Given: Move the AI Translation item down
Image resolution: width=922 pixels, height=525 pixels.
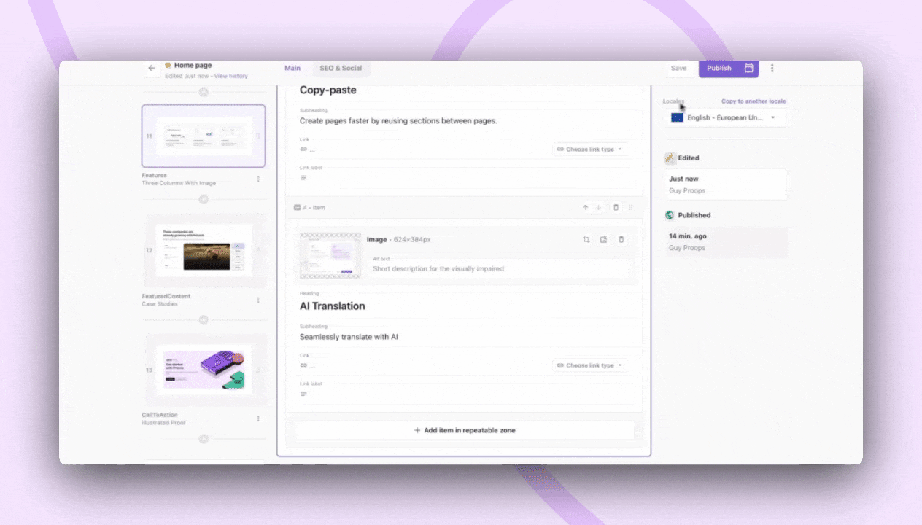Looking at the screenshot, I should tap(597, 207).
